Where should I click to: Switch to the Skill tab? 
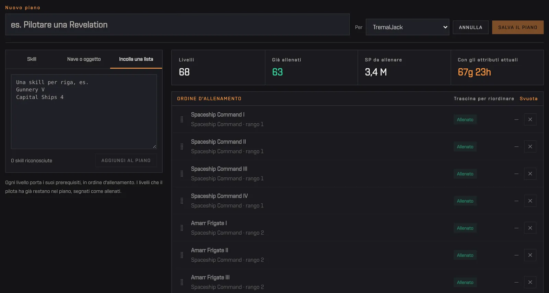coord(32,59)
